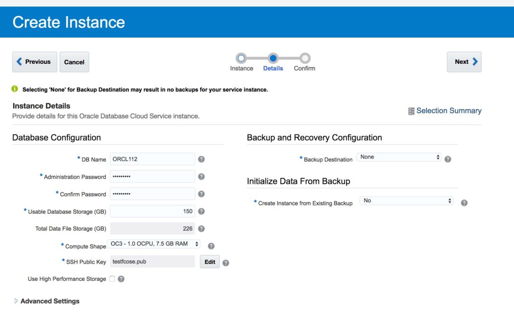Click help icon beside Administration Password

point(201,177)
